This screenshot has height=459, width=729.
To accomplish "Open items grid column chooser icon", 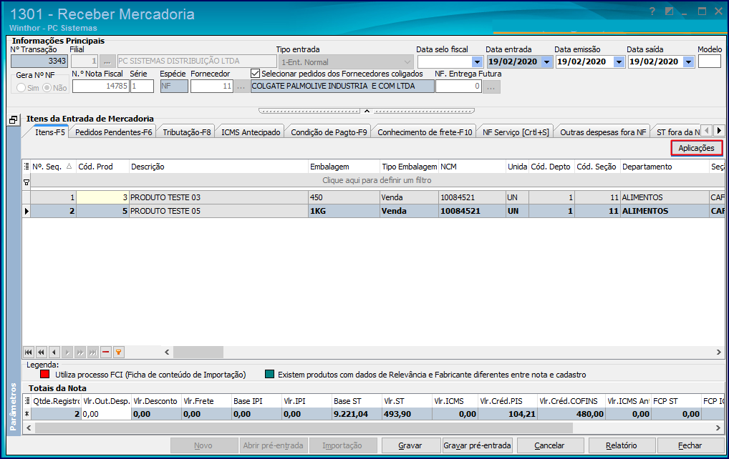I will pos(26,167).
